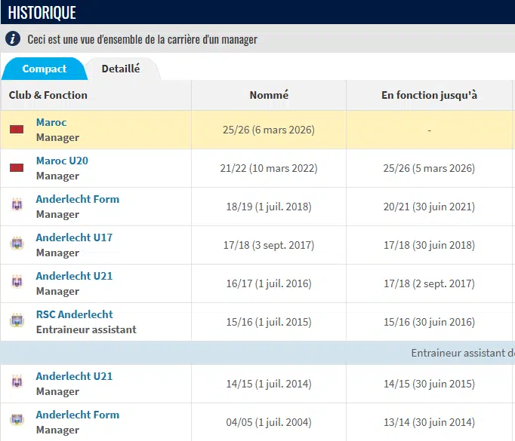The image size is (515, 441).
Task: Open Anderlecht U21 link appointed 1 juil. 2016
Action: 74,276
